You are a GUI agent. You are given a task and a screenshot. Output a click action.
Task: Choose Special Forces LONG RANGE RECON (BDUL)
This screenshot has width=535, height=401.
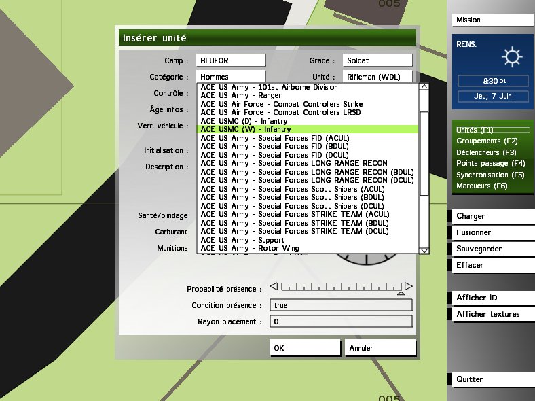(x=308, y=172)
